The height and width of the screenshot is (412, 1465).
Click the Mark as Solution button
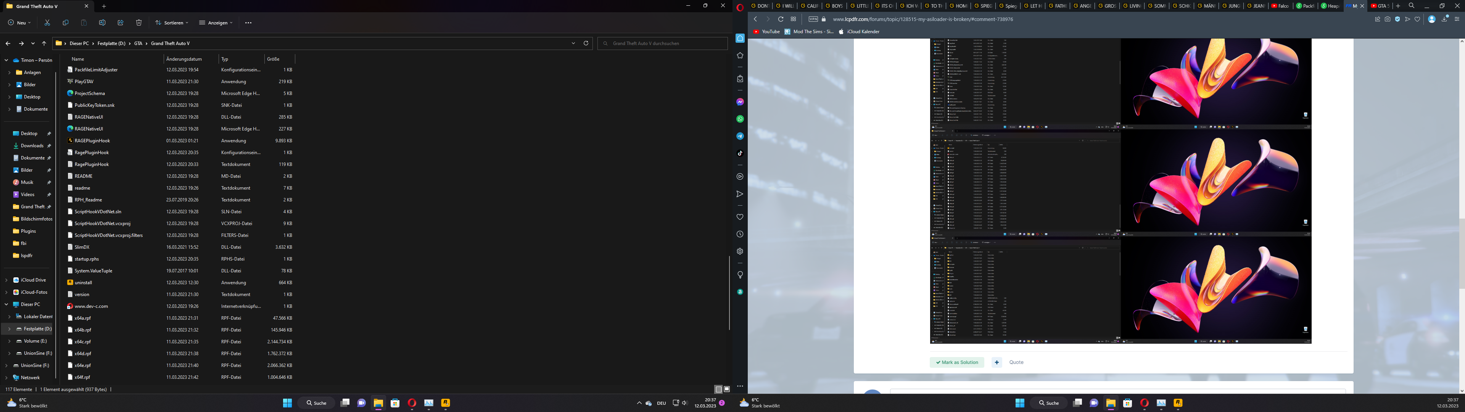coord(956,362)
